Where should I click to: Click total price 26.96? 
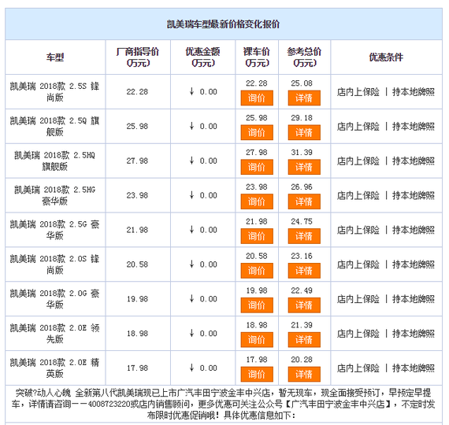coord(302,187)
